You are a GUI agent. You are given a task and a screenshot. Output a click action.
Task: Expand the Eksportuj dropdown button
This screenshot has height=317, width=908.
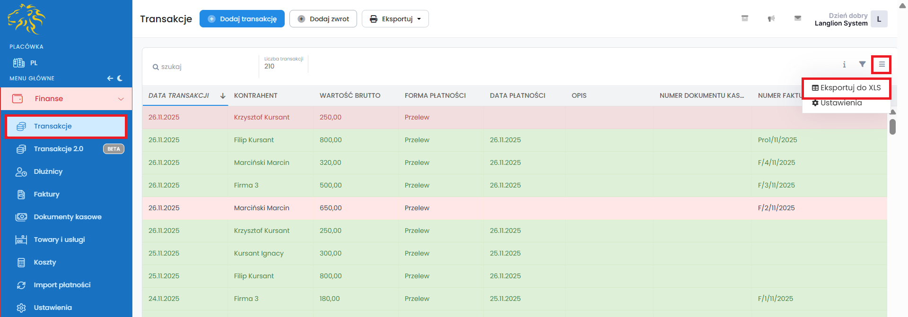coord(395,19)
